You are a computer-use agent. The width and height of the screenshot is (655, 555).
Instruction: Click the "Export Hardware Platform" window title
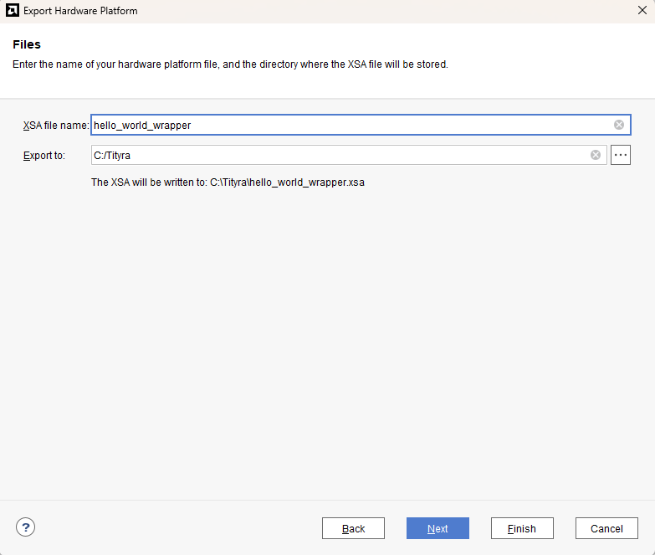coord(80,11)
